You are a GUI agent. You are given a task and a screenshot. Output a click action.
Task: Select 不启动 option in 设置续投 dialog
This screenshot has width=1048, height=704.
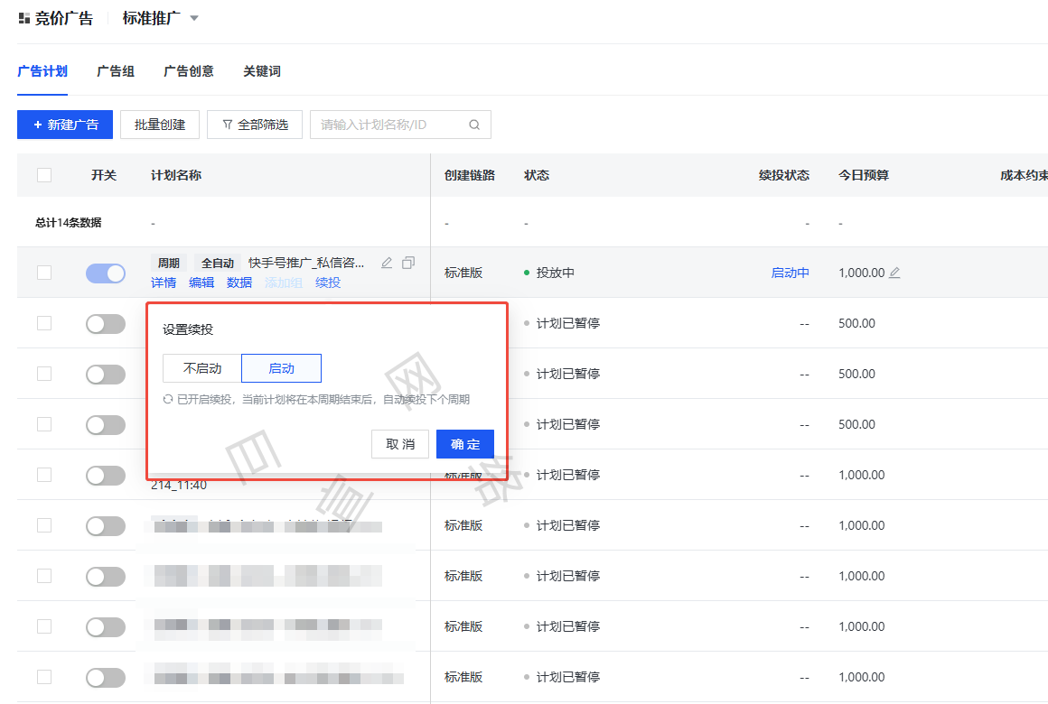point(201,368)
